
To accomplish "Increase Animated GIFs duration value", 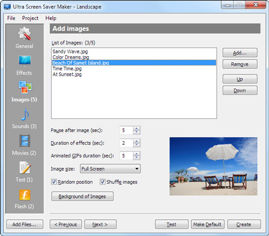I will [x=137, y=154].
